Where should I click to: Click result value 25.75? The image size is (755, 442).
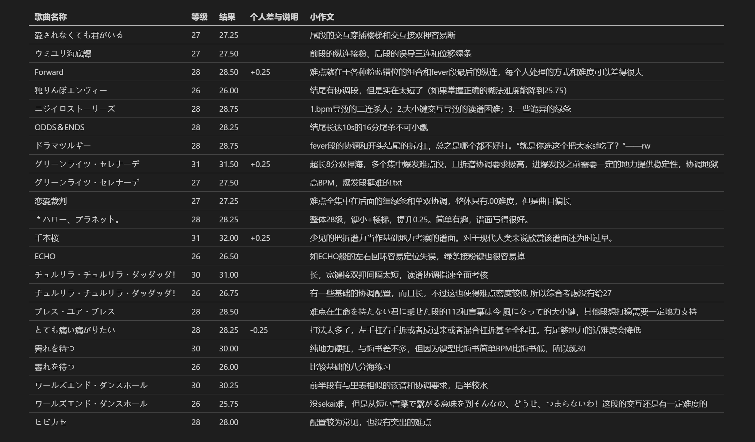tap(228, 404)
